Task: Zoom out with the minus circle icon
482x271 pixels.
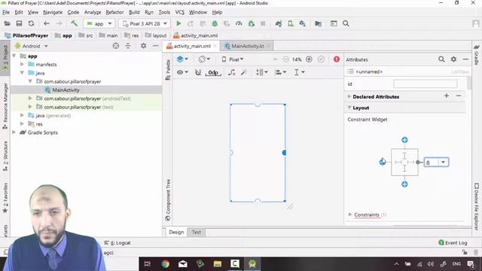Action: point(286,59)
